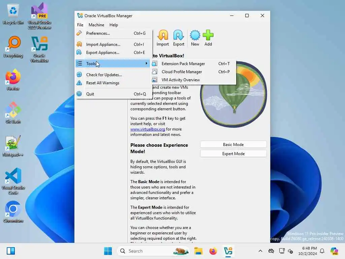
Task: Click the Preferences wrench icon
Action: 79,33
